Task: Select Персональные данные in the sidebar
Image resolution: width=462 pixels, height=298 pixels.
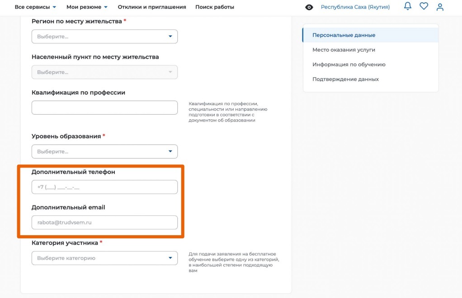Action: point(344,35)
